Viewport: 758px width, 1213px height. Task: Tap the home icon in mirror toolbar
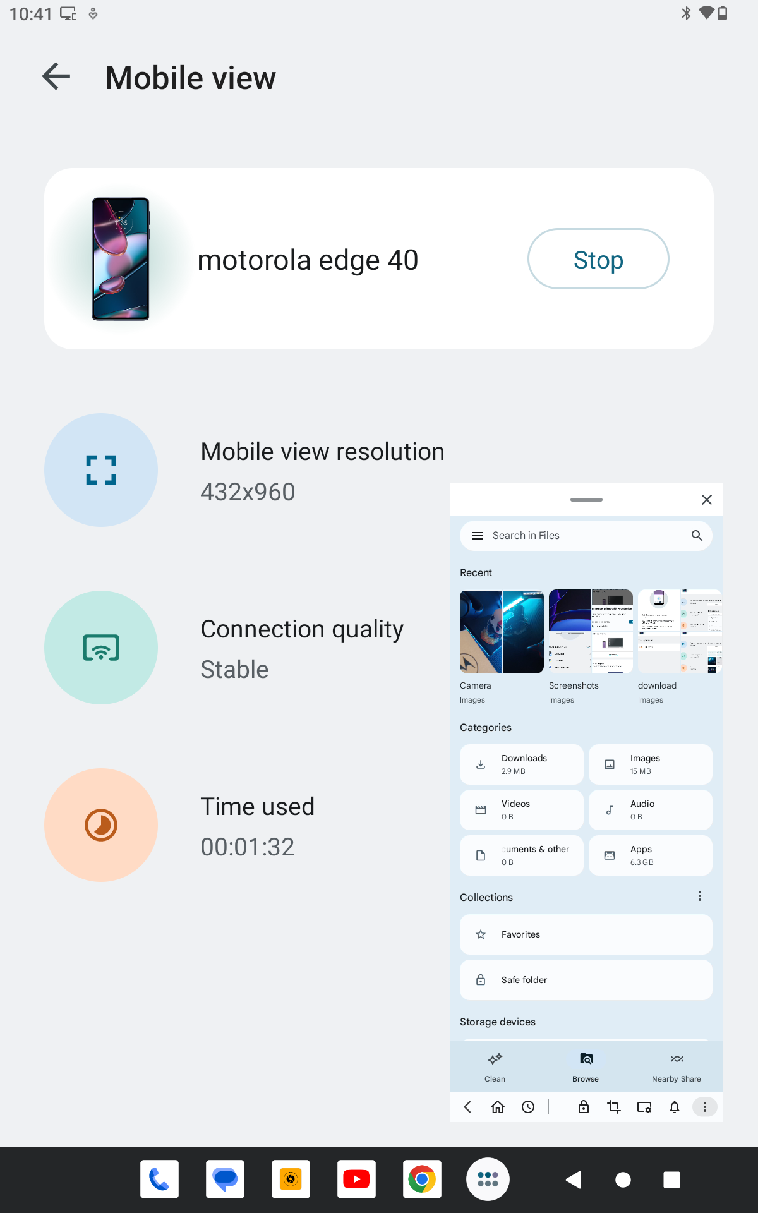498,1107
